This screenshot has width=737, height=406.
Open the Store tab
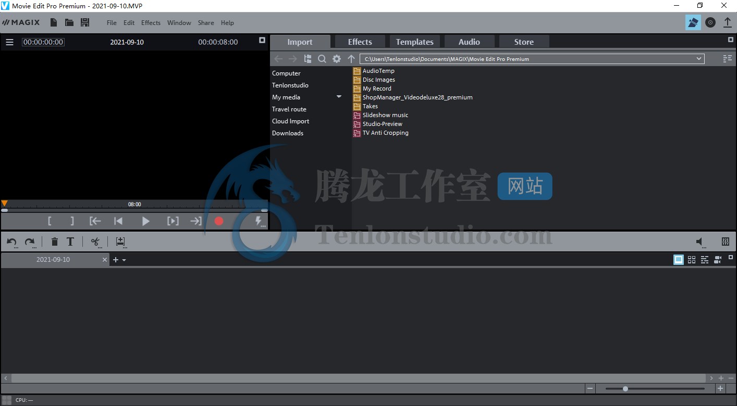tap(524, 42)
